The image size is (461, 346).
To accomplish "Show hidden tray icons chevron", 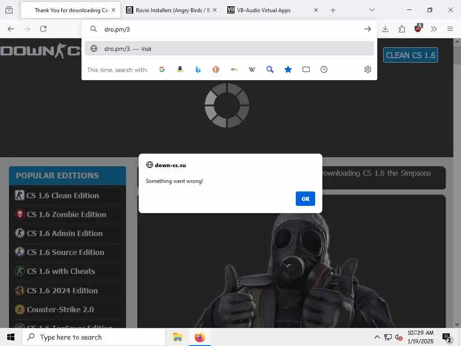I will click(377, 337).
